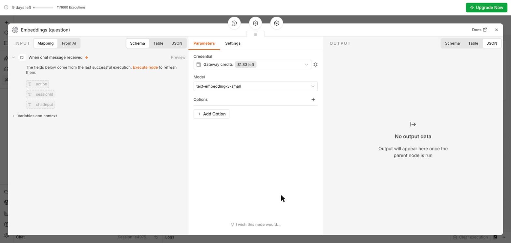Click the Preview label
The height and width of the screenshot is (243, 511).
coord(178,58)
